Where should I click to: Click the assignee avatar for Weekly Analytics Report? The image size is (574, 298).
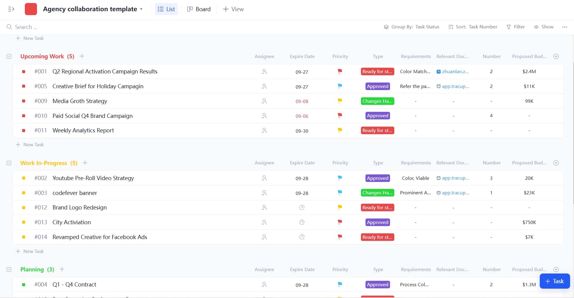point(264,131)
